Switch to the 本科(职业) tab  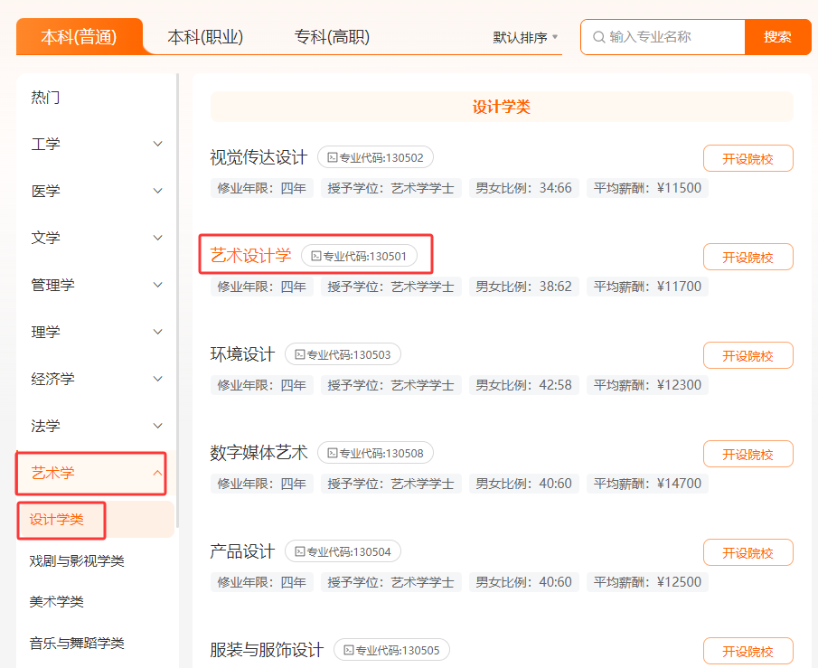[x=205, y=37]
